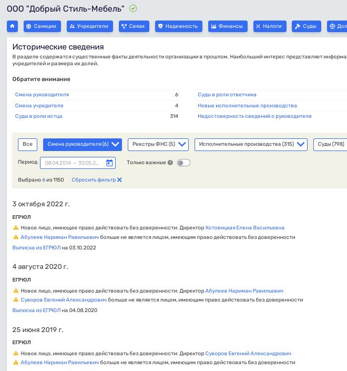Open Суворов Евгений Александрович link under 4 августа 2020
The image size is (347, 371).
point(64,300)
